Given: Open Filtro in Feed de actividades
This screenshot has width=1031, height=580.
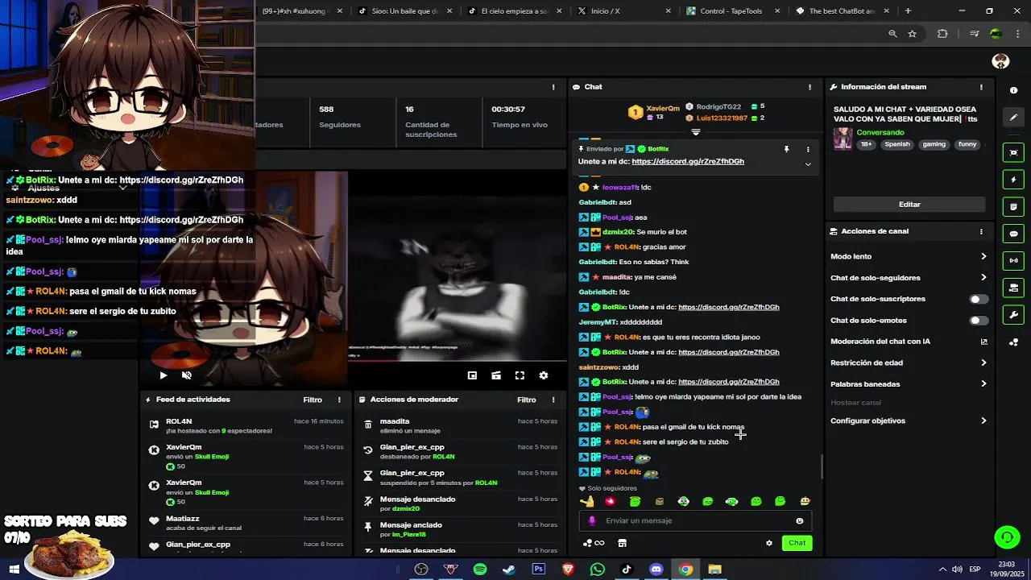Looking at the screenshot, I should pos(313,400).
